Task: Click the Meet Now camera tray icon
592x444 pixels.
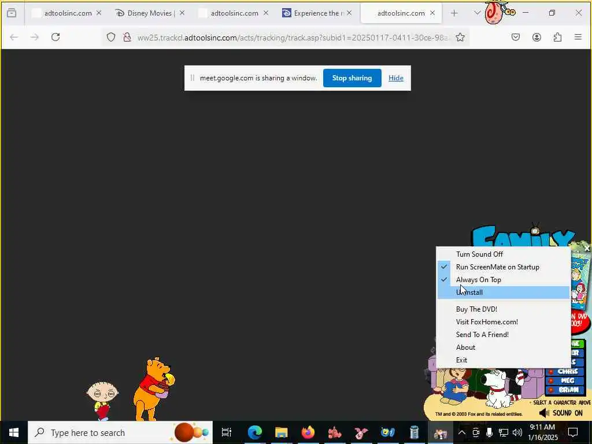Action: [x=476, y=432]
